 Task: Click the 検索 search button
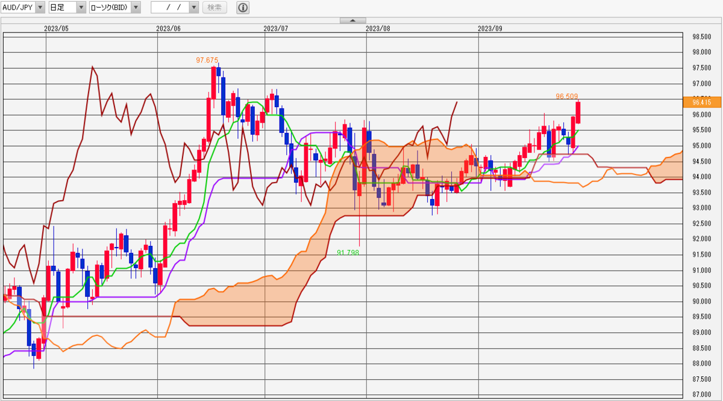(214, 7)
